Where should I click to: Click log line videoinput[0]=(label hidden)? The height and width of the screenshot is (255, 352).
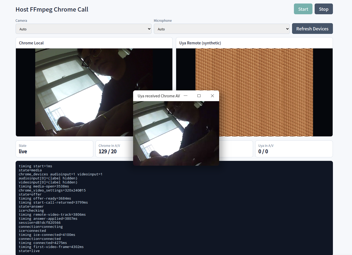click(48, 182)
